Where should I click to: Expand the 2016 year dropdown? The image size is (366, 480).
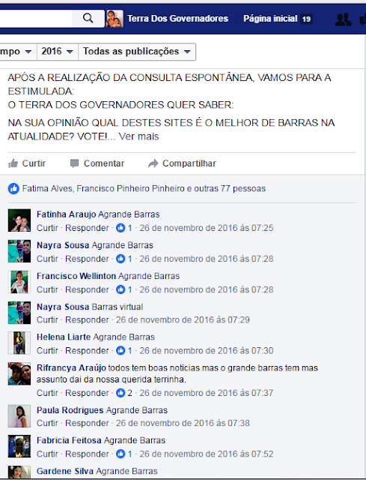pos(58,52)
